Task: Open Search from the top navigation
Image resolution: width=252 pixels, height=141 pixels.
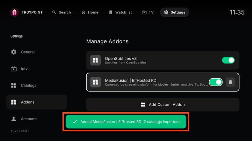Action: click(61, 12)
